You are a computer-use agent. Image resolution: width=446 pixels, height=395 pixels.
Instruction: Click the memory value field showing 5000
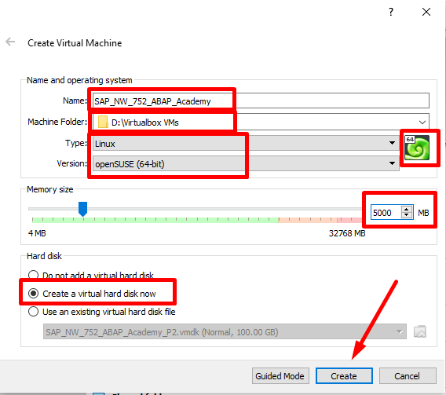[x=386, y=213]
